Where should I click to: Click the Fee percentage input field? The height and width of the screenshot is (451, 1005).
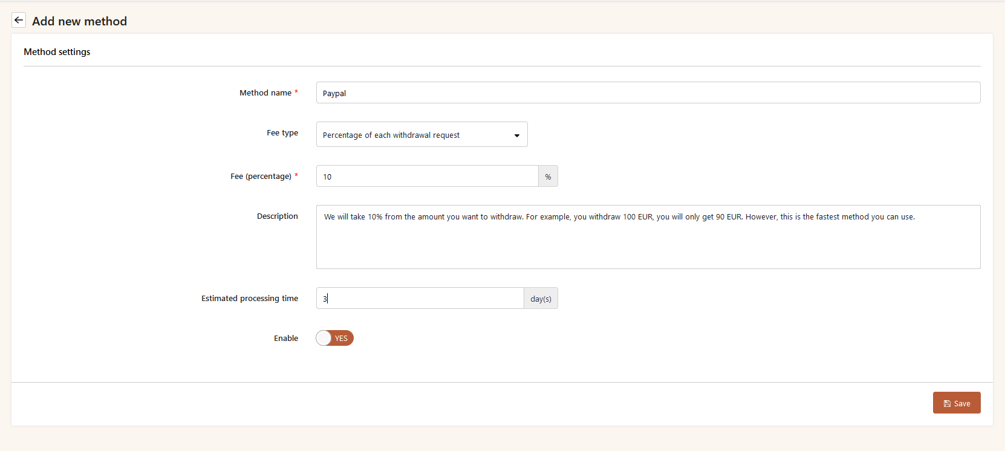(x=427, y=176)
